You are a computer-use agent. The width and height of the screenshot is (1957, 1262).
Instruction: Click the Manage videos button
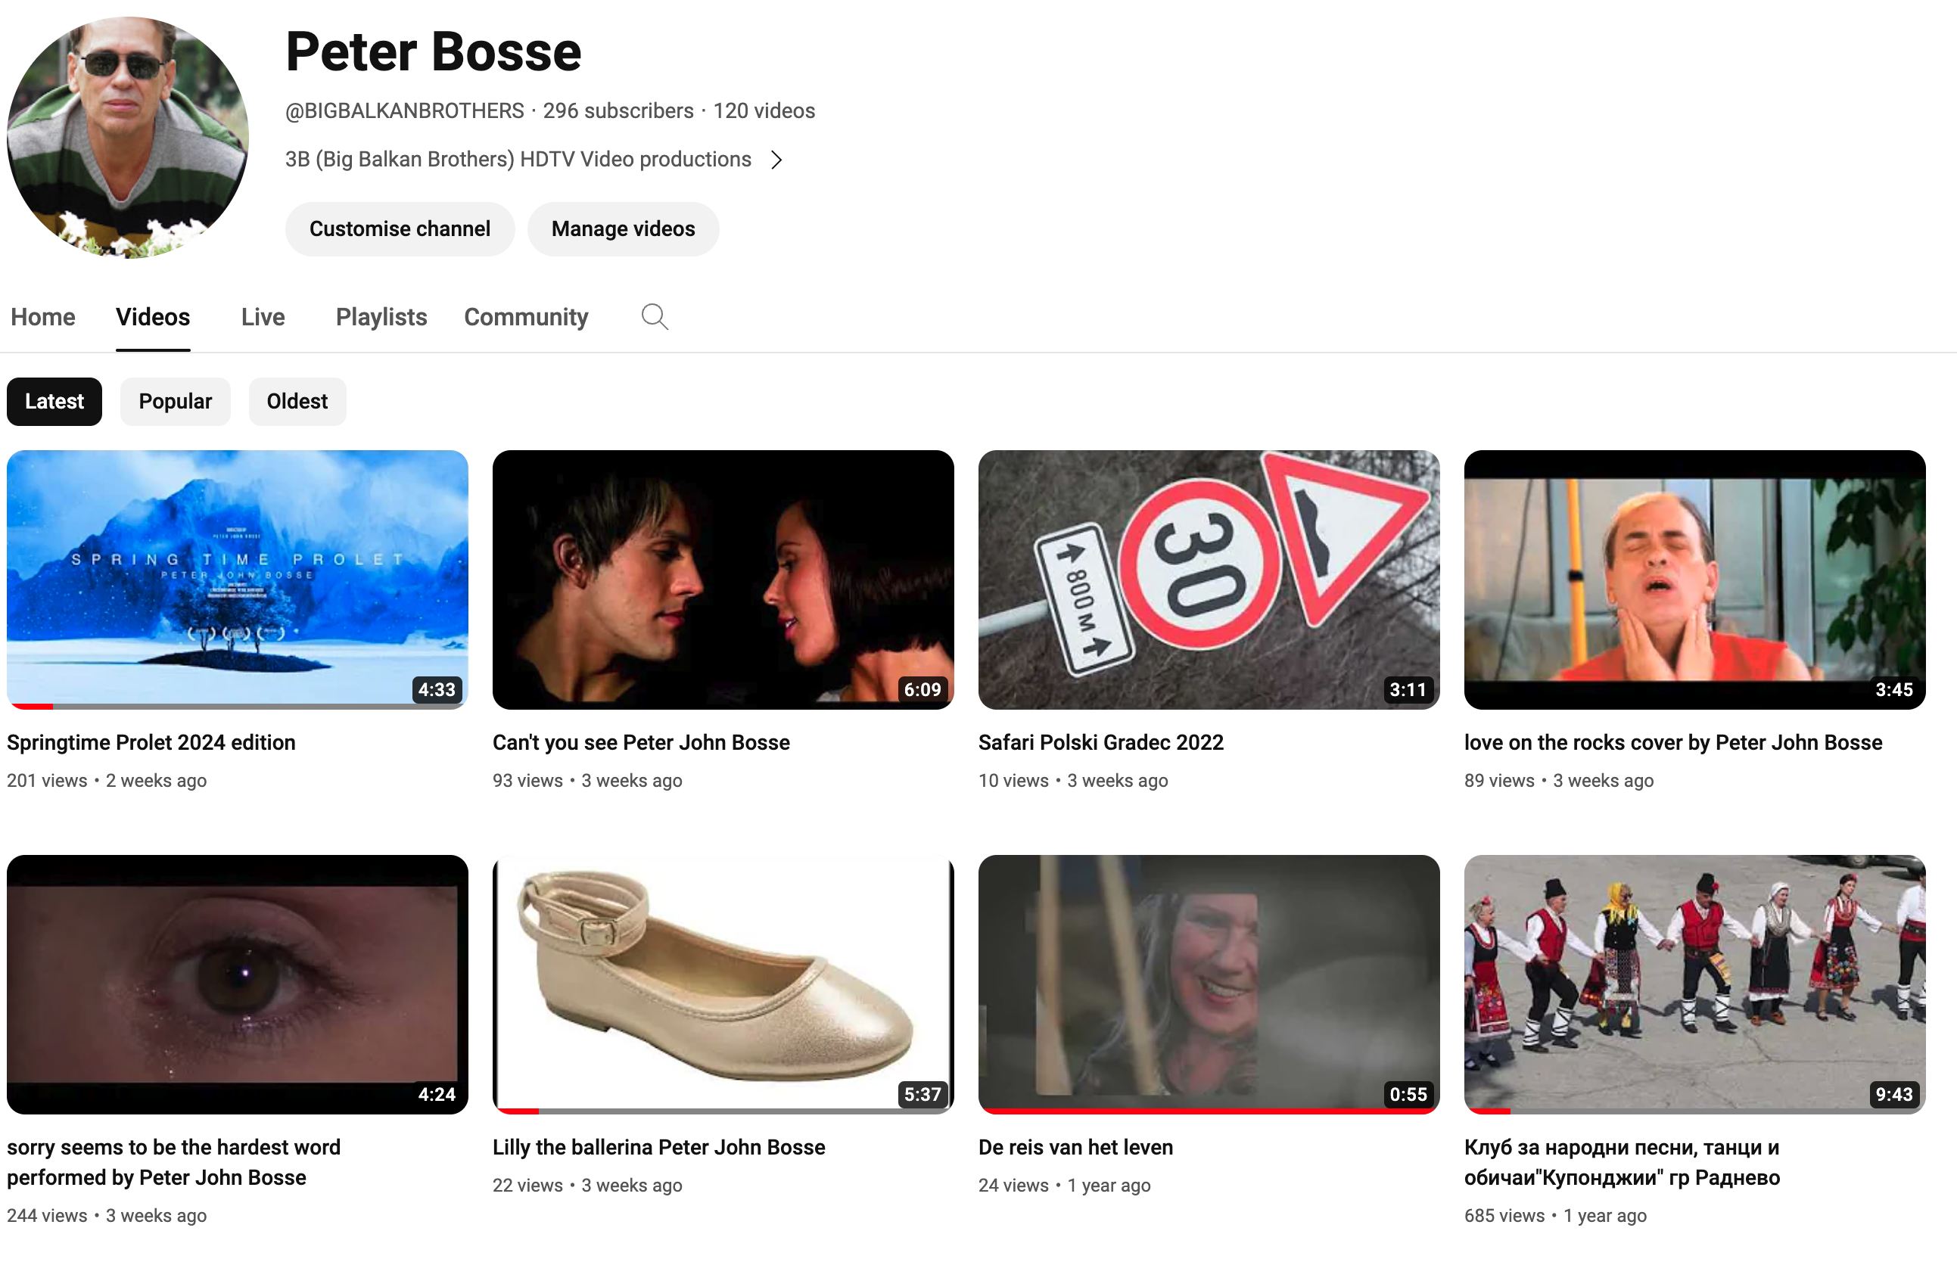point(623,229)
